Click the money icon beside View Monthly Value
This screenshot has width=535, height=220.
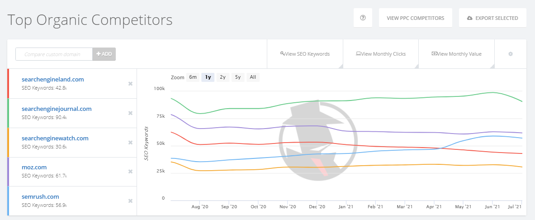coord(434,53)
